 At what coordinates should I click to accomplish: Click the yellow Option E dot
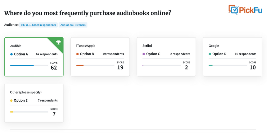pos(11,100)
